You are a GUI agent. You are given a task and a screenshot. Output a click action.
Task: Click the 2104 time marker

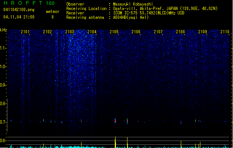(x=92, y=32)
